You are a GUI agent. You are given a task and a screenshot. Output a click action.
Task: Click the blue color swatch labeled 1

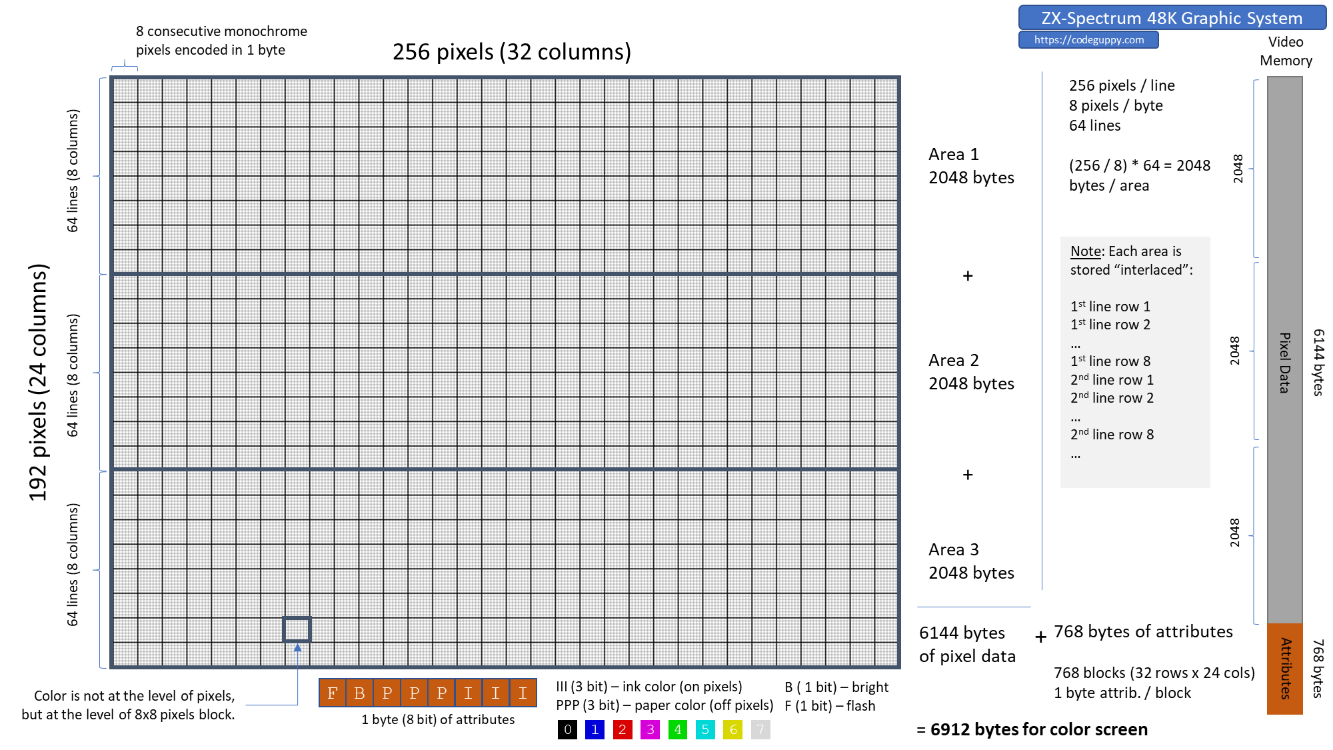(x=595, y=729)
